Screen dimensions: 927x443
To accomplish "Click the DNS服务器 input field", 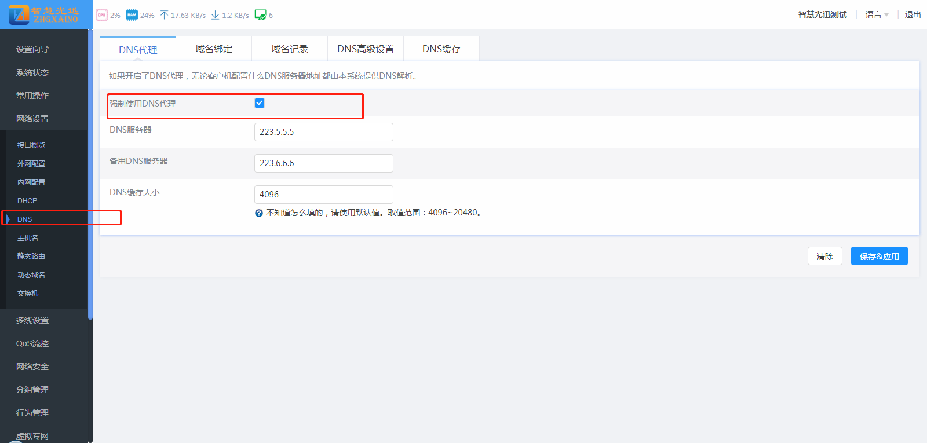I will (323, 132).
